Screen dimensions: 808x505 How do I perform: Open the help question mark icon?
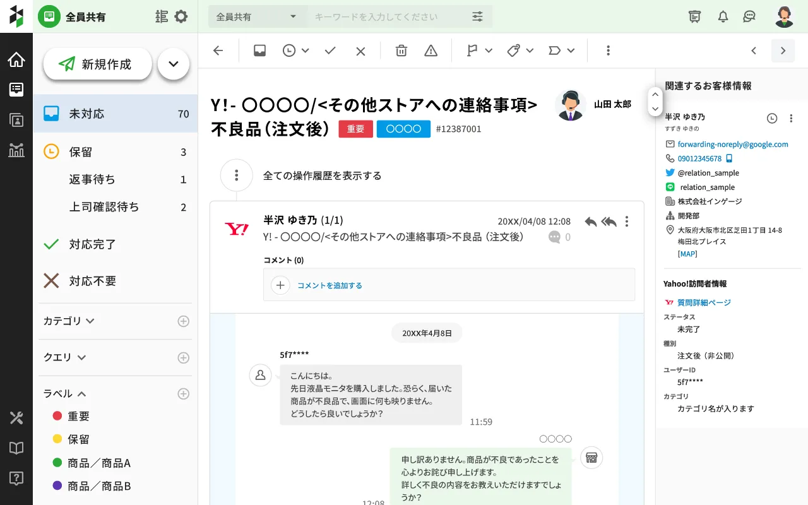pyautogui.click(x=16, y=478)
